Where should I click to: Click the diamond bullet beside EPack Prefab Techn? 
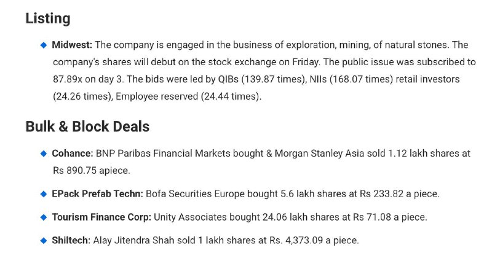coord(44,194)
